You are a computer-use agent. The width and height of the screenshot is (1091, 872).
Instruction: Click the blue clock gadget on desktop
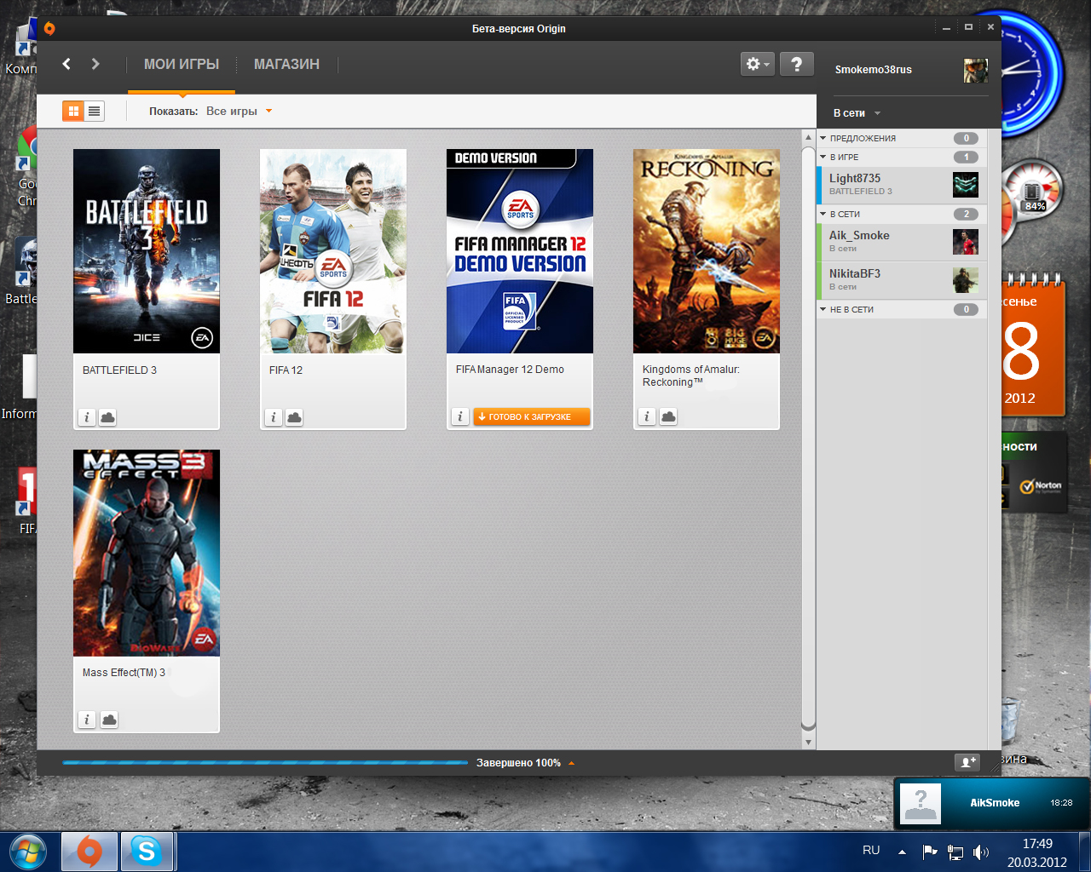[x=1031, y=75]
